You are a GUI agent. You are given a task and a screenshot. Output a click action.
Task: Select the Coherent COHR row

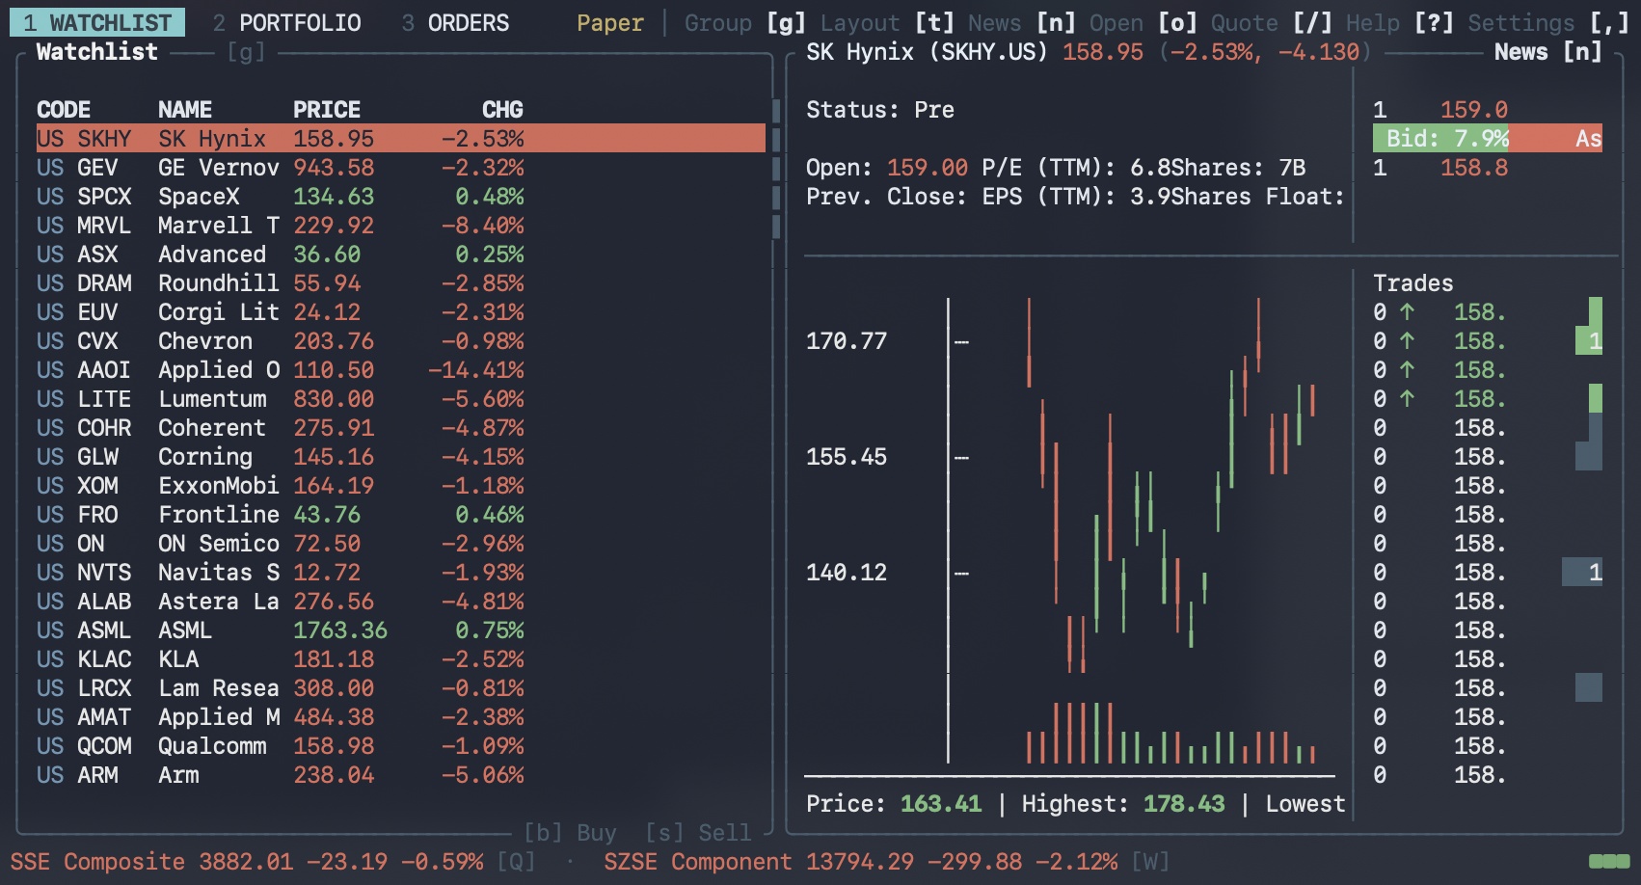pos(401,427)
